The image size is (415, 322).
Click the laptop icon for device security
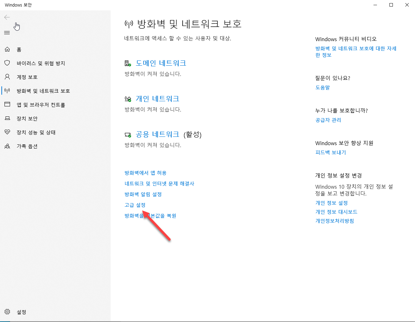7,119
